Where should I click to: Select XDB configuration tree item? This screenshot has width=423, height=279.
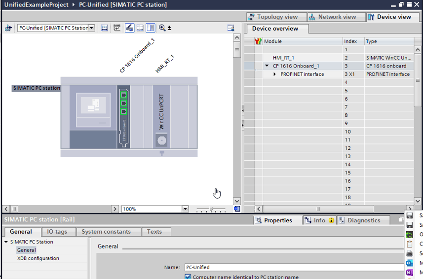click(x=38, y=258)
